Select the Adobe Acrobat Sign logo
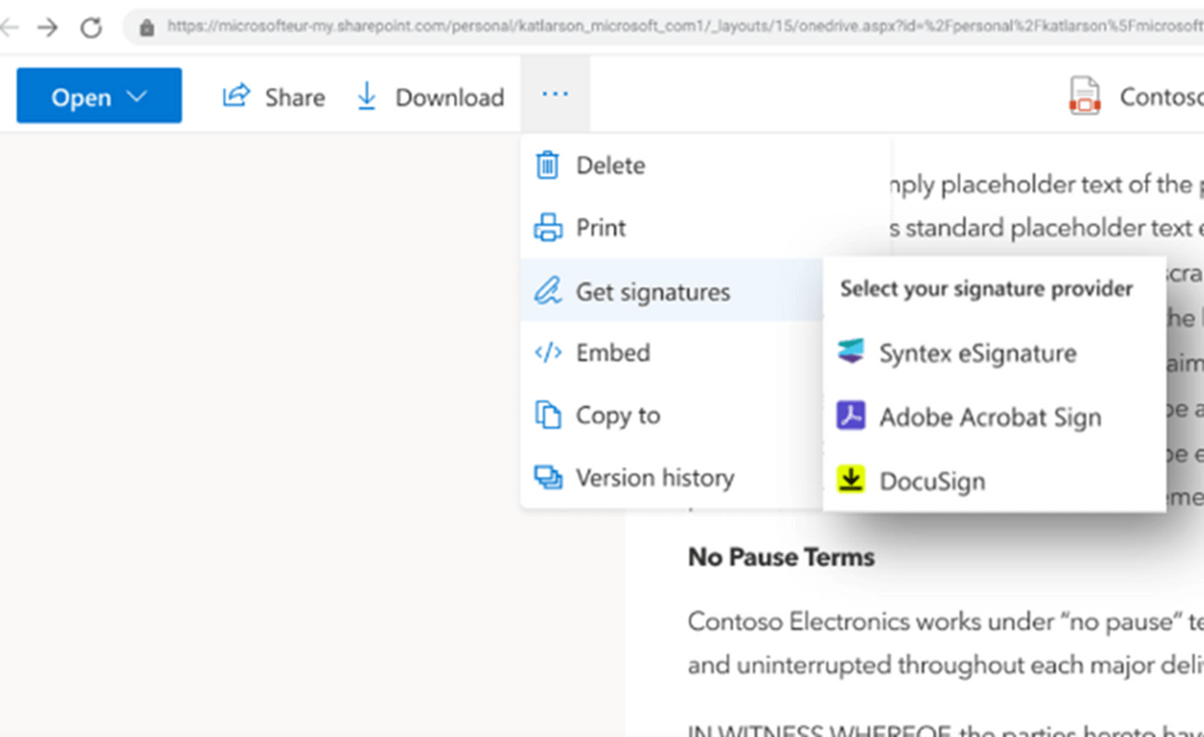Screen dimensions: 1204x737 [x=851, y=416]
